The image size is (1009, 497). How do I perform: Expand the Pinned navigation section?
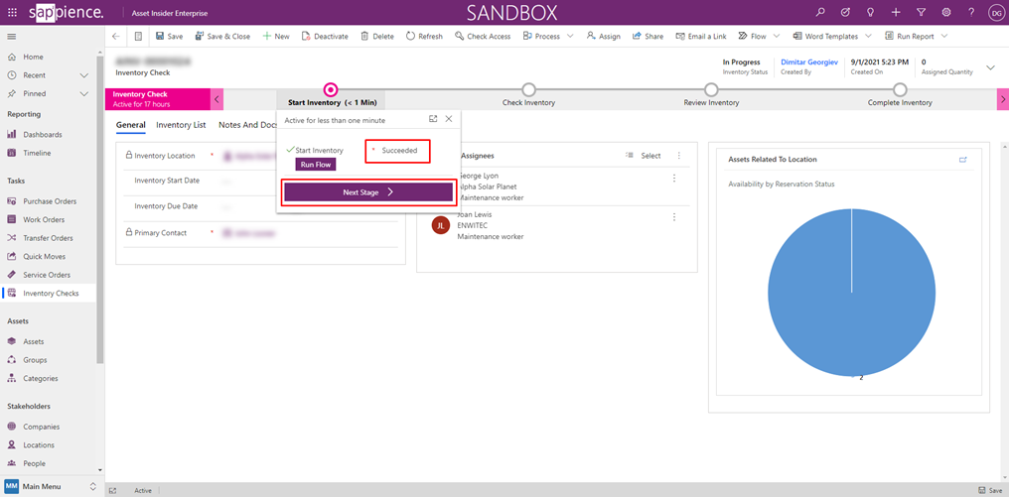point(84,93)
